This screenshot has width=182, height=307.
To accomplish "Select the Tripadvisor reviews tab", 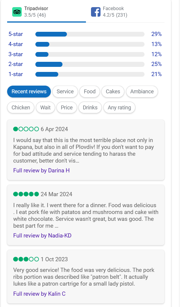I will pyautogui.click(x=36, y=12).
